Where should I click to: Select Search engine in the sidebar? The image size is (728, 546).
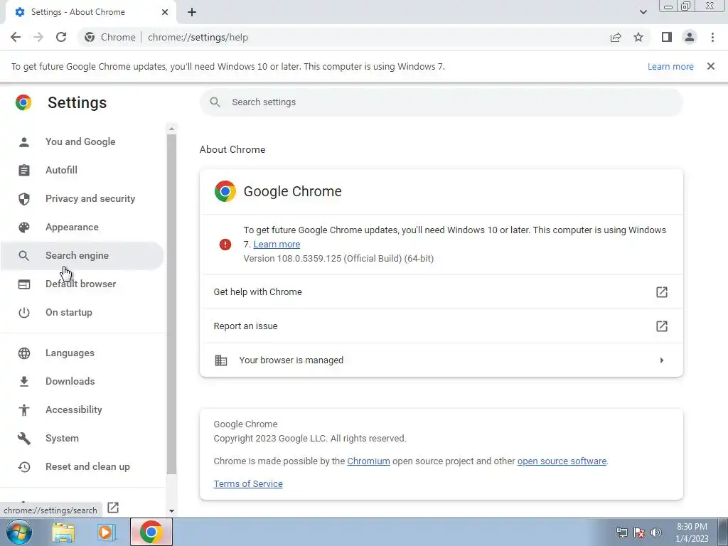[x=82, y=255]
